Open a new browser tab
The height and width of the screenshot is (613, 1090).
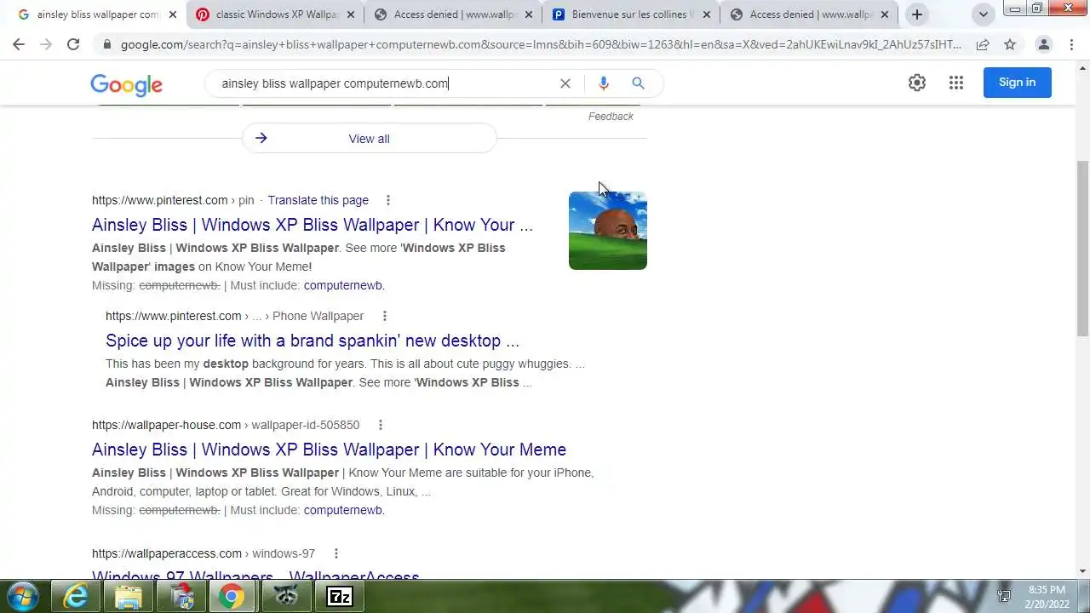(x=917, y=14)
